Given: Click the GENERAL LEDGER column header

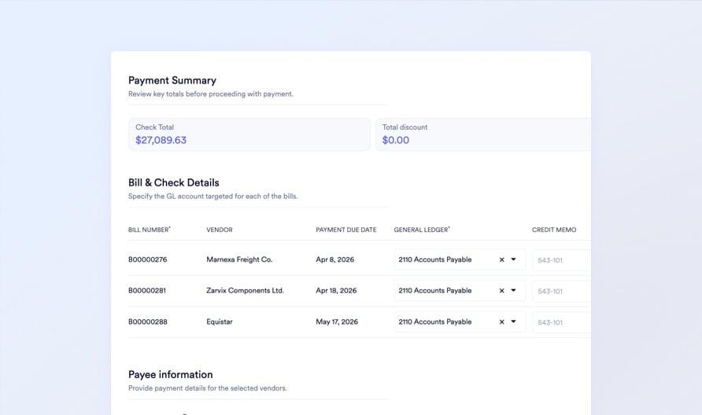Looking at the screenshot, I should [x=422, y=230].
